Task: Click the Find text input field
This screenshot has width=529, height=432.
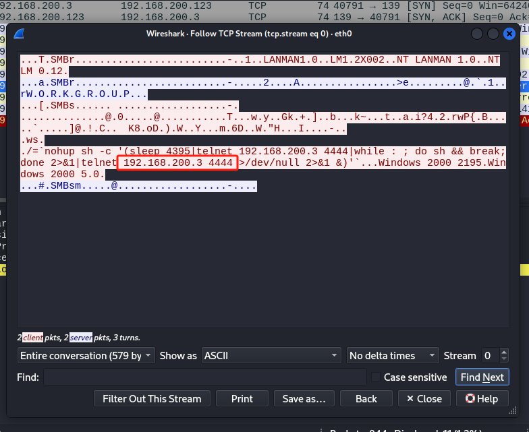Action: pyautogui.click(x=205, y=377)
